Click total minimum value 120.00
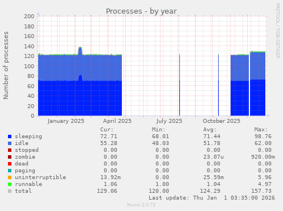Screen dimensions: 283x211 pyautogui.click(x=159, y=191)
